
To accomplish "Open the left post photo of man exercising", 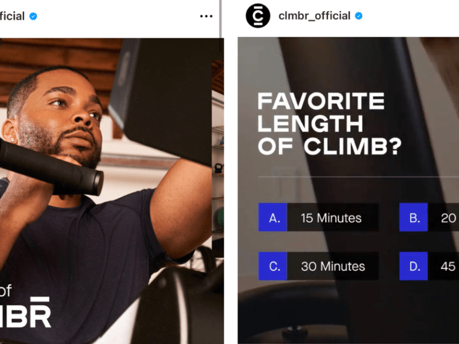I will pyautogui.click(x=112, y=191).
